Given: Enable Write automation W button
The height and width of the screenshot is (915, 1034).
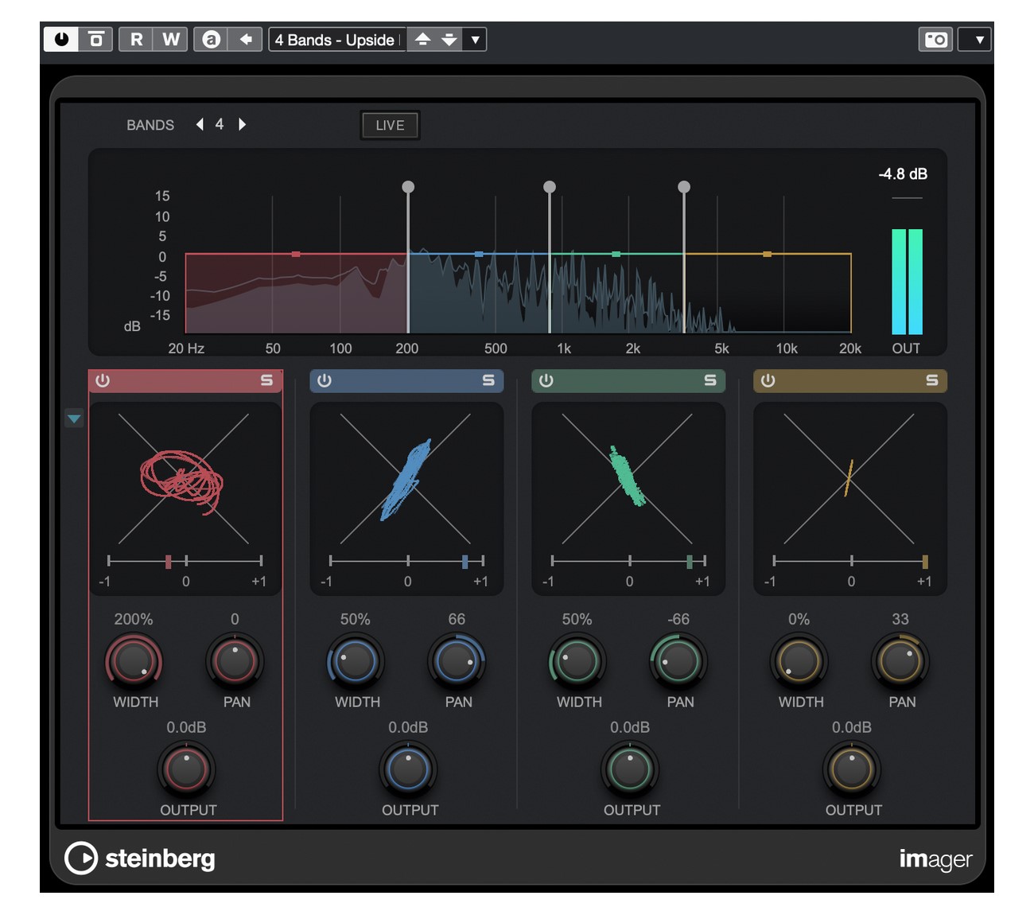Looking at the screenshot, I should click(170, 39).
